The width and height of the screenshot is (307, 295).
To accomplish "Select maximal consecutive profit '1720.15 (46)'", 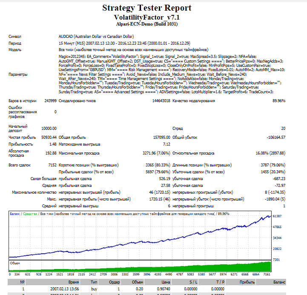I will click(x=160, y=199).
